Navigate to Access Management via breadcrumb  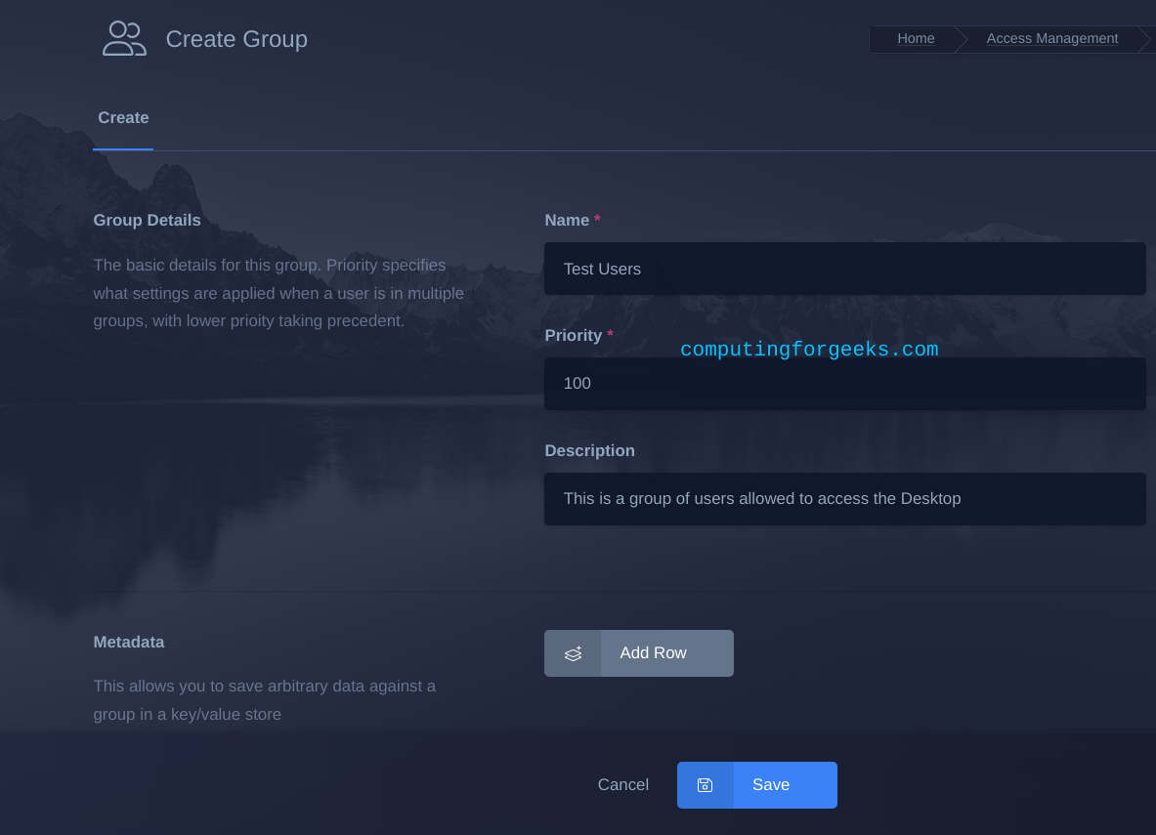click(x=1052, y=38)
